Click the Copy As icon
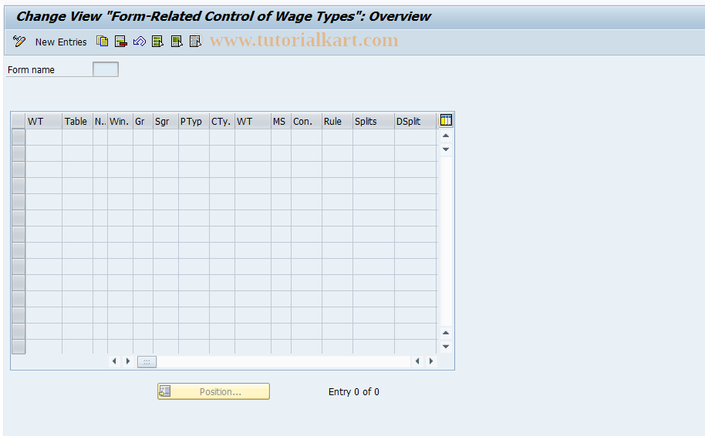The height and width of the screenshot is (436, 705). (x=102, y=42)
